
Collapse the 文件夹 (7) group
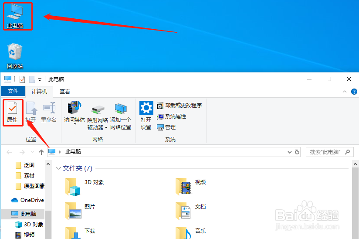point(58,168)
